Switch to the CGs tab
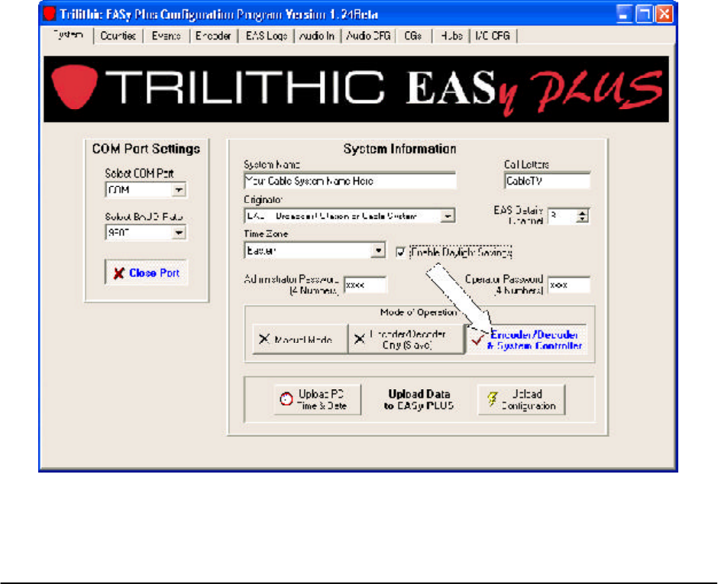Screen dimensions: 718x584 point(412,36)
